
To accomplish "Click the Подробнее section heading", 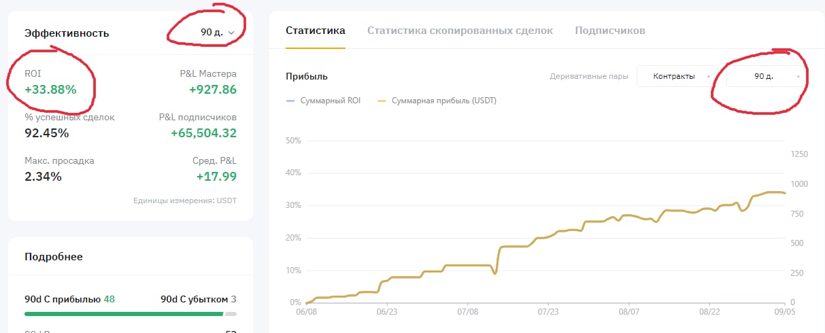I will [x=53, y=257].
